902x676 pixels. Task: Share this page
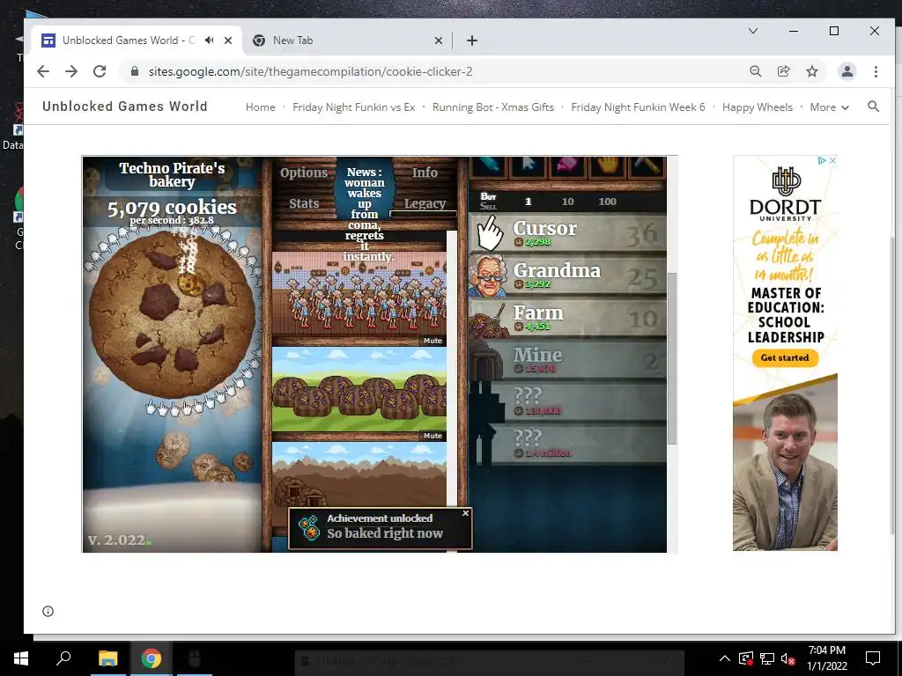pos(783,71)
